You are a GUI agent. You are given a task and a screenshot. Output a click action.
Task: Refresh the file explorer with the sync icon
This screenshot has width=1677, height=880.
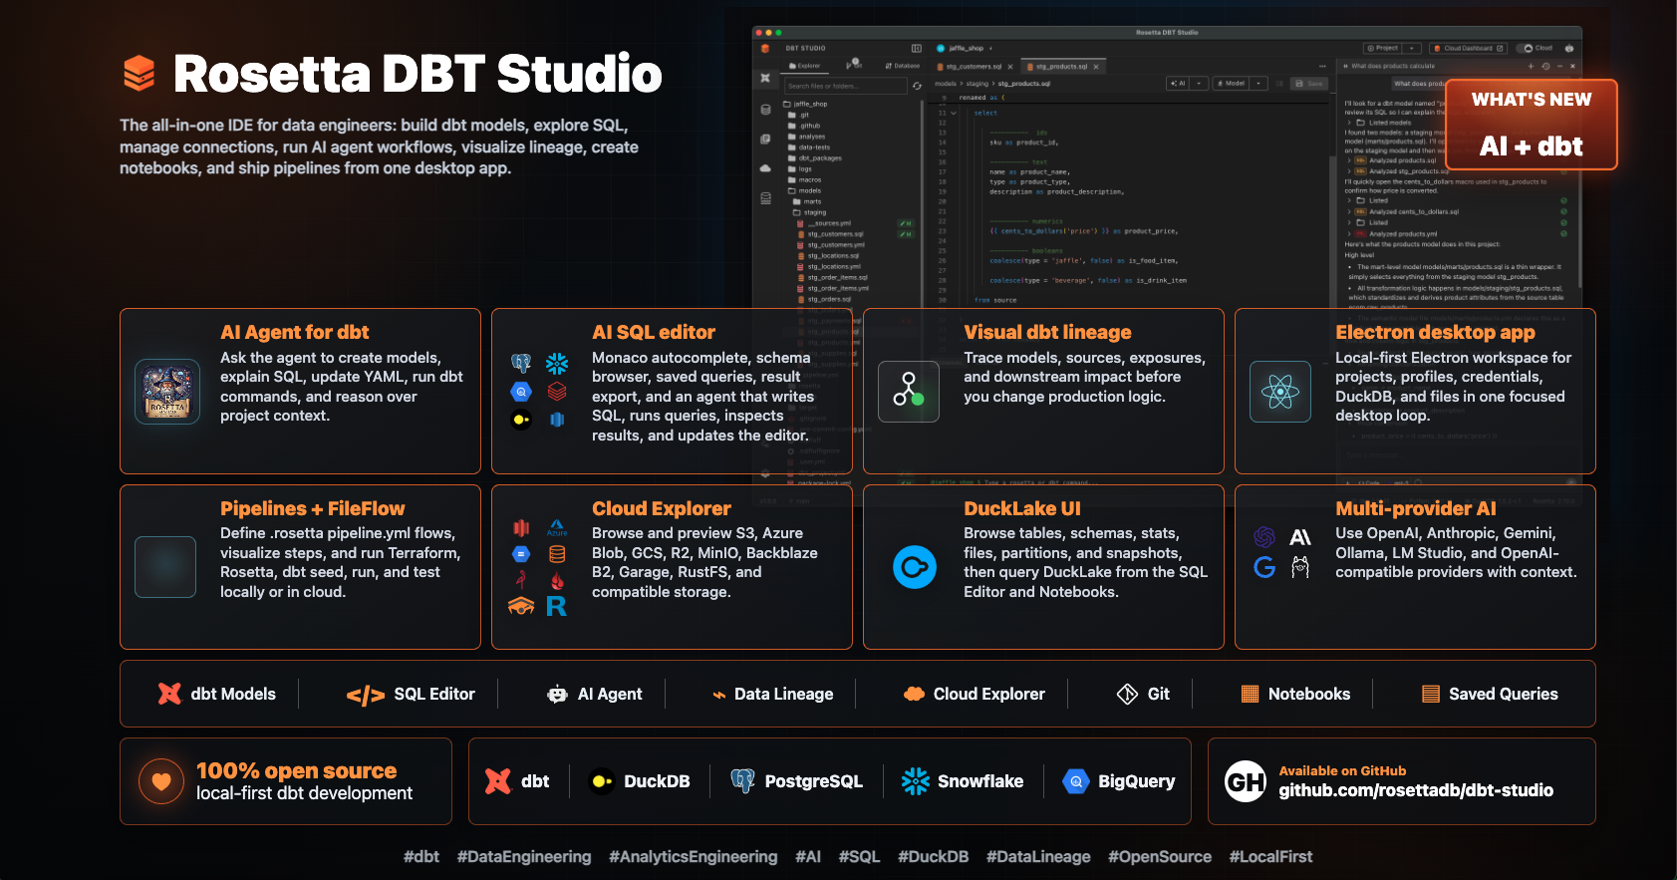[917, 86]
